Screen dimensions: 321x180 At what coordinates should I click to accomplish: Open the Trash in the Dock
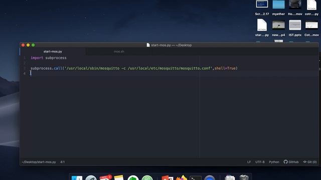pyautogui.click(x=244, y=177)
